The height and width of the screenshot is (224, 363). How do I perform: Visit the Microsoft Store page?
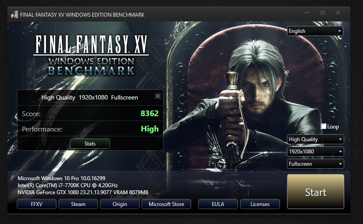[167, 204]
